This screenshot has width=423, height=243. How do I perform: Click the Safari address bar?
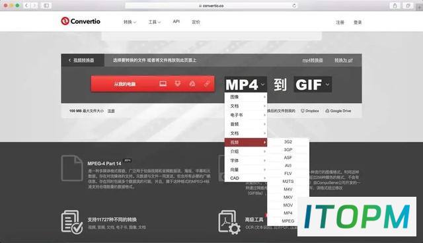click(x=211, y=5)
